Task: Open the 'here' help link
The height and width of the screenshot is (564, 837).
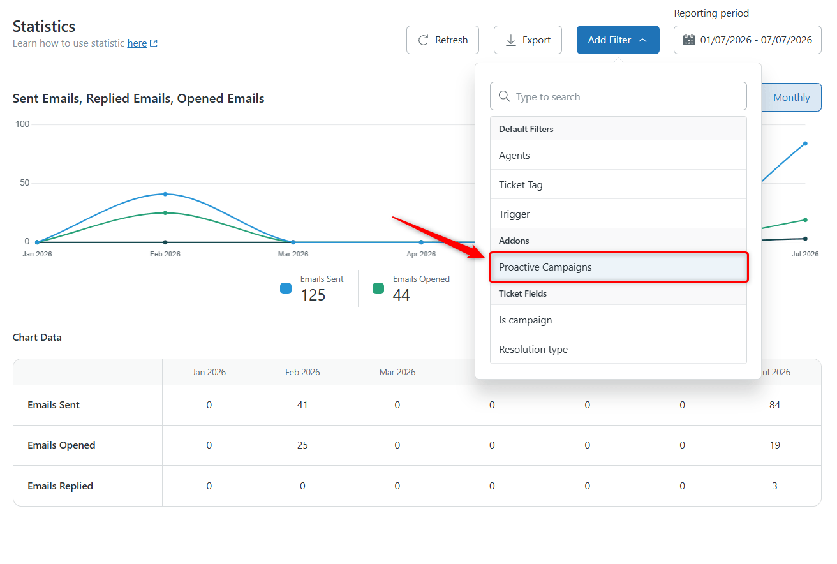Action: pos(137,43)
